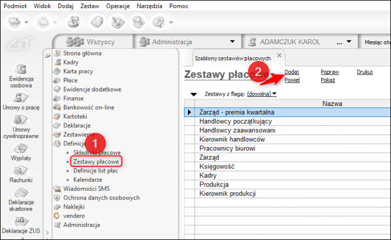Screen dimensions: 391x240
Task: Open Karta pracy in tree
Action: point(78,71)
